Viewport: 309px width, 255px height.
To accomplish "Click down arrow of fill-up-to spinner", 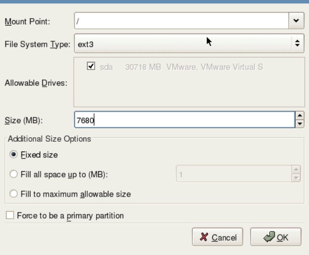I will click(296, 178).
